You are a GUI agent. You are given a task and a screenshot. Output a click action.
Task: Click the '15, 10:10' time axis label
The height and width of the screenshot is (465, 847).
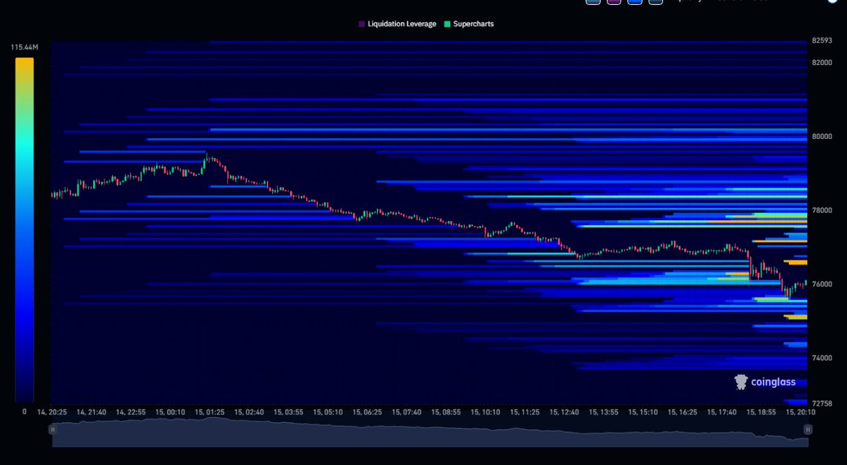[486, 411]
